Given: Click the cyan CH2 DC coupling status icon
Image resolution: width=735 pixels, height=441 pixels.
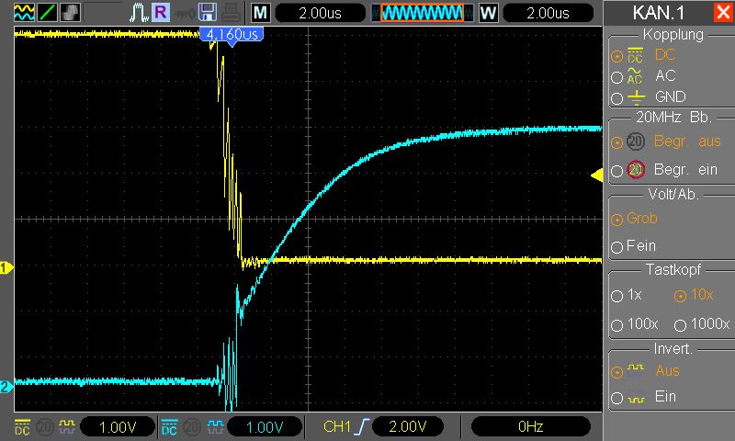Looking at the screenshot, I should (x=169, y=426).
